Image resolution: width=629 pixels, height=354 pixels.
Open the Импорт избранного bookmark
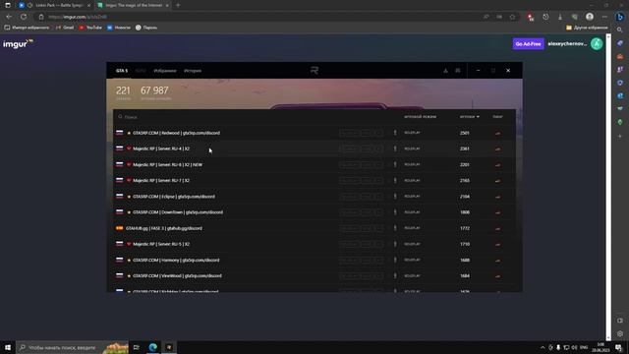click(27, 28)
